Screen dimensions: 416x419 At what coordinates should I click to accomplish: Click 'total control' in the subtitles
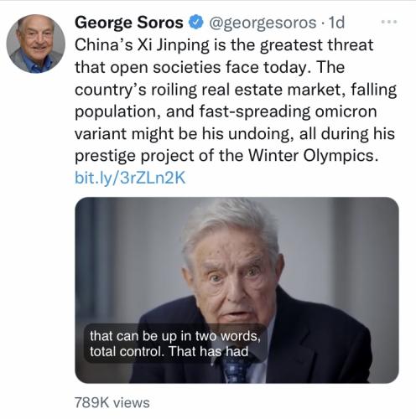coord(127,351)
